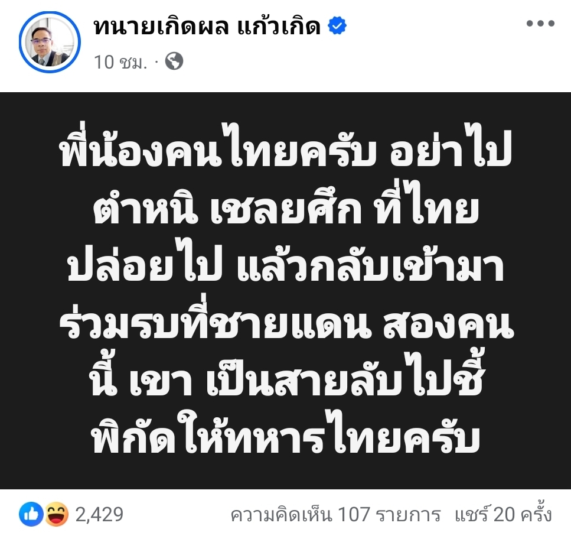Click the Haha laughing reaction icon
The width and height of the screenshot is (571, 539).
tap(57, 514)
